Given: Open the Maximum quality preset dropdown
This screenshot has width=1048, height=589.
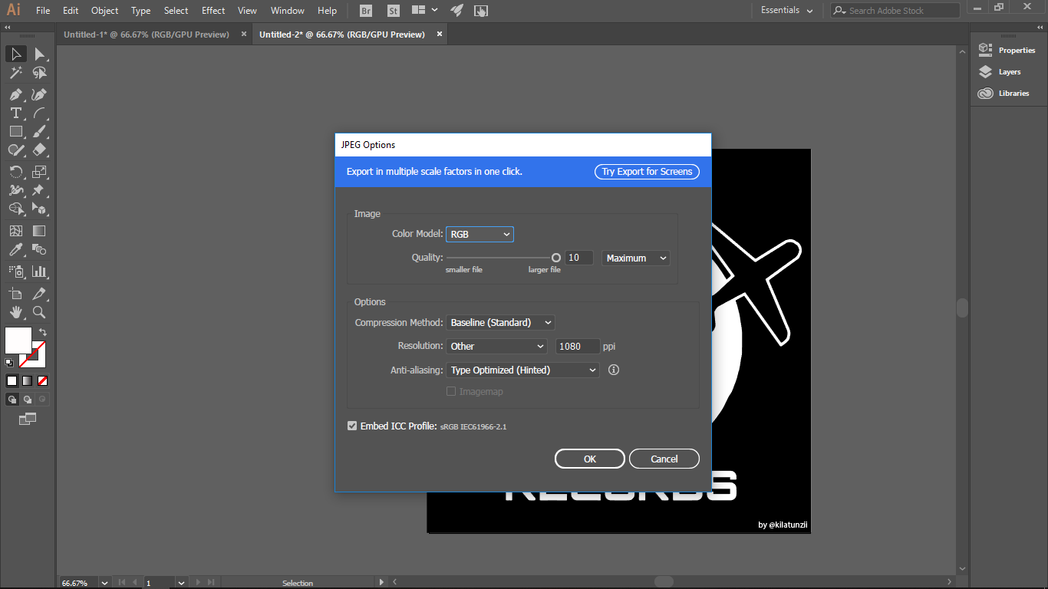Looking at the screenshot, I should coord(635,258).
